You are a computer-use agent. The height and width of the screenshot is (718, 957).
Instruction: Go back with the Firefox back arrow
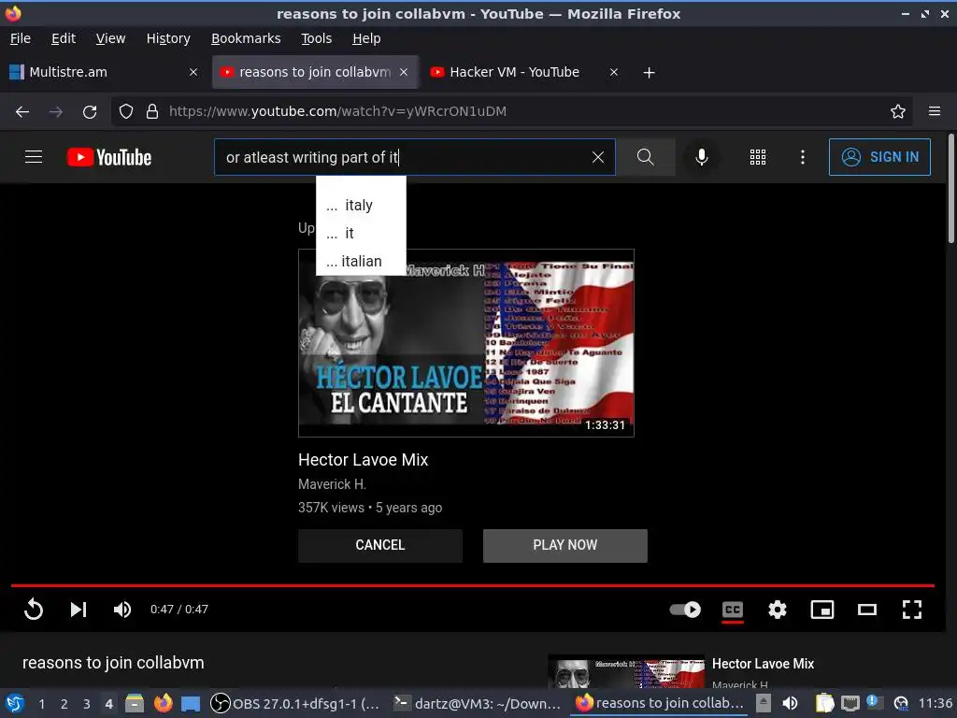coord(22,111)
